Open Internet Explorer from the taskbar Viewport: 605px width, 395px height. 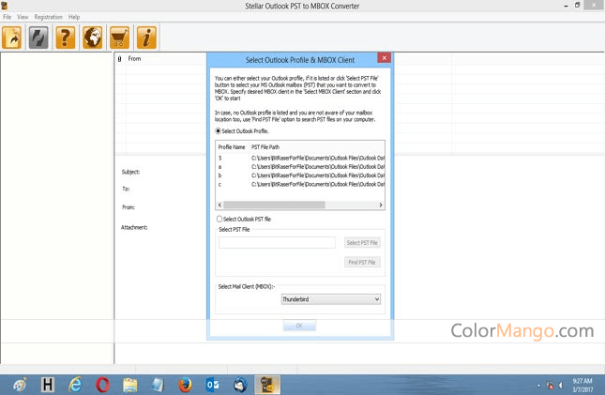[75, 385]
